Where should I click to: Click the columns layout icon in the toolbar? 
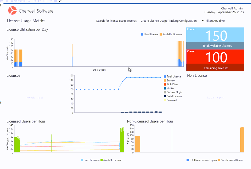(x=45, y=1)
